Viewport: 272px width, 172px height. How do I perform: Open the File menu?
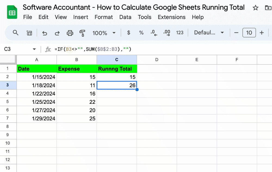pyautogui.click(x=27, y=17)
